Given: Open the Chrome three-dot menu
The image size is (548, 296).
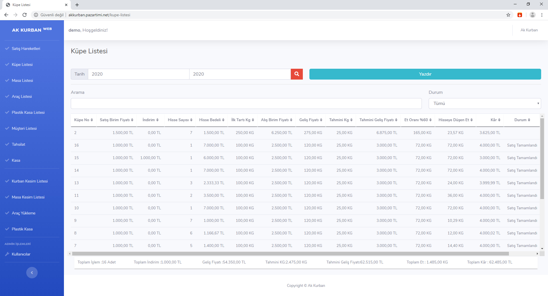Looking at the screenshot, I should coord(542,15).
